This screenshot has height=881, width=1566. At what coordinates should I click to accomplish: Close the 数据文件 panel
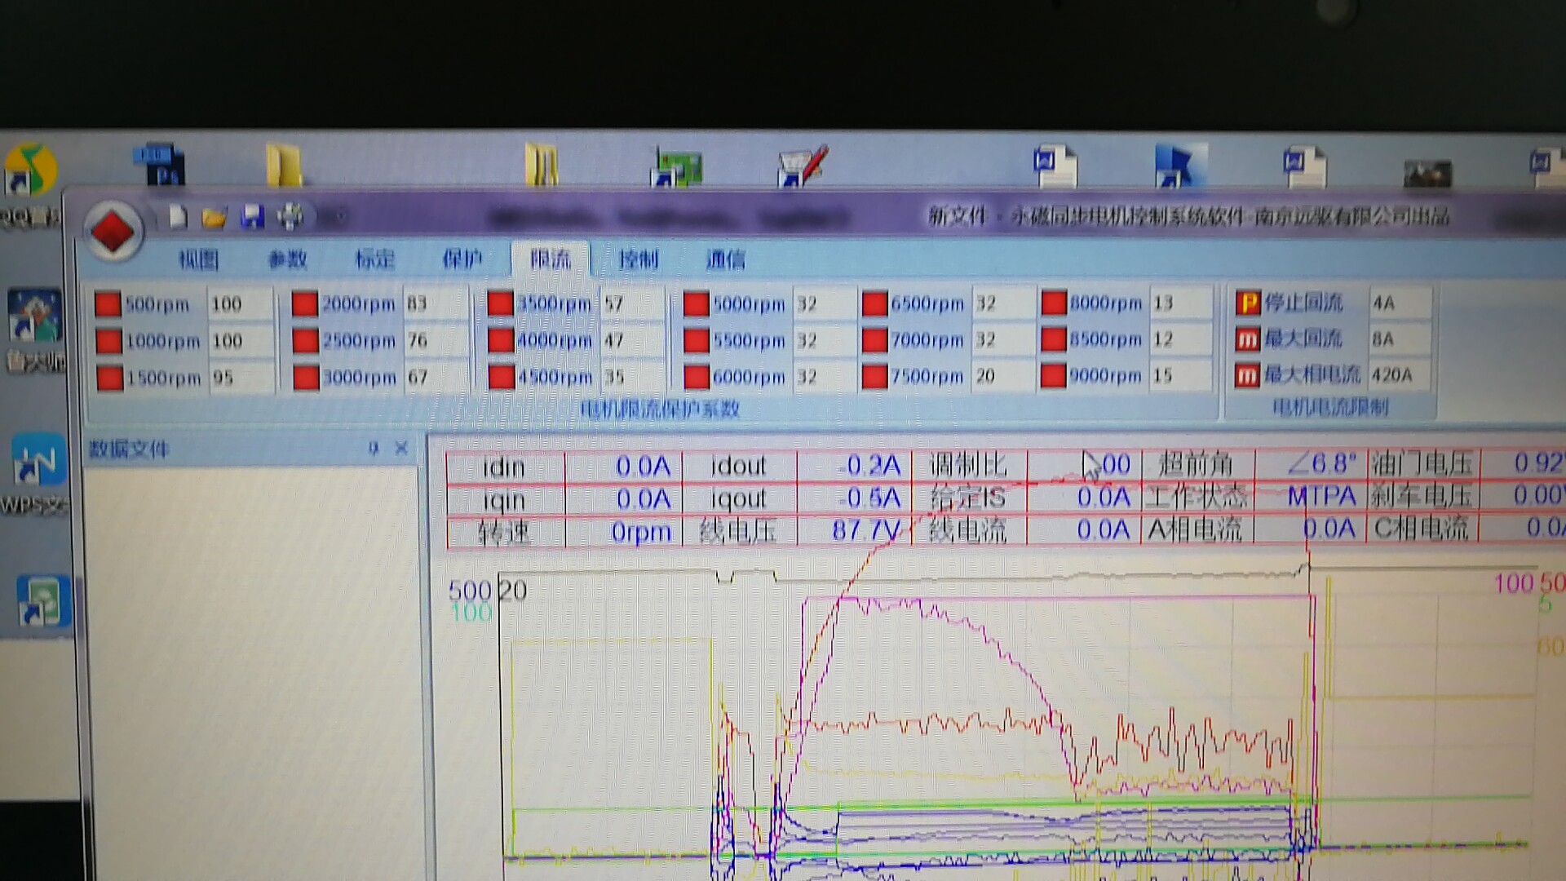tap(401, 448)
